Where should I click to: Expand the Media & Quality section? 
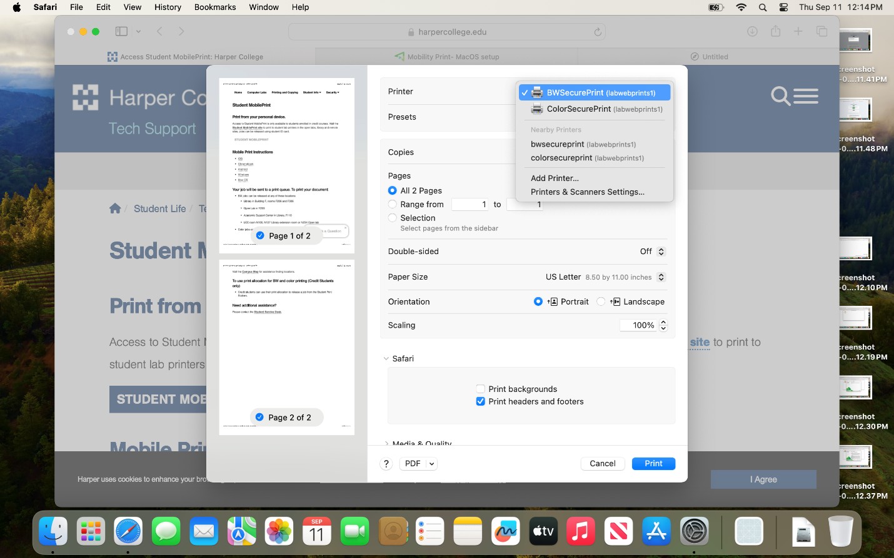[x=387, y=444]
